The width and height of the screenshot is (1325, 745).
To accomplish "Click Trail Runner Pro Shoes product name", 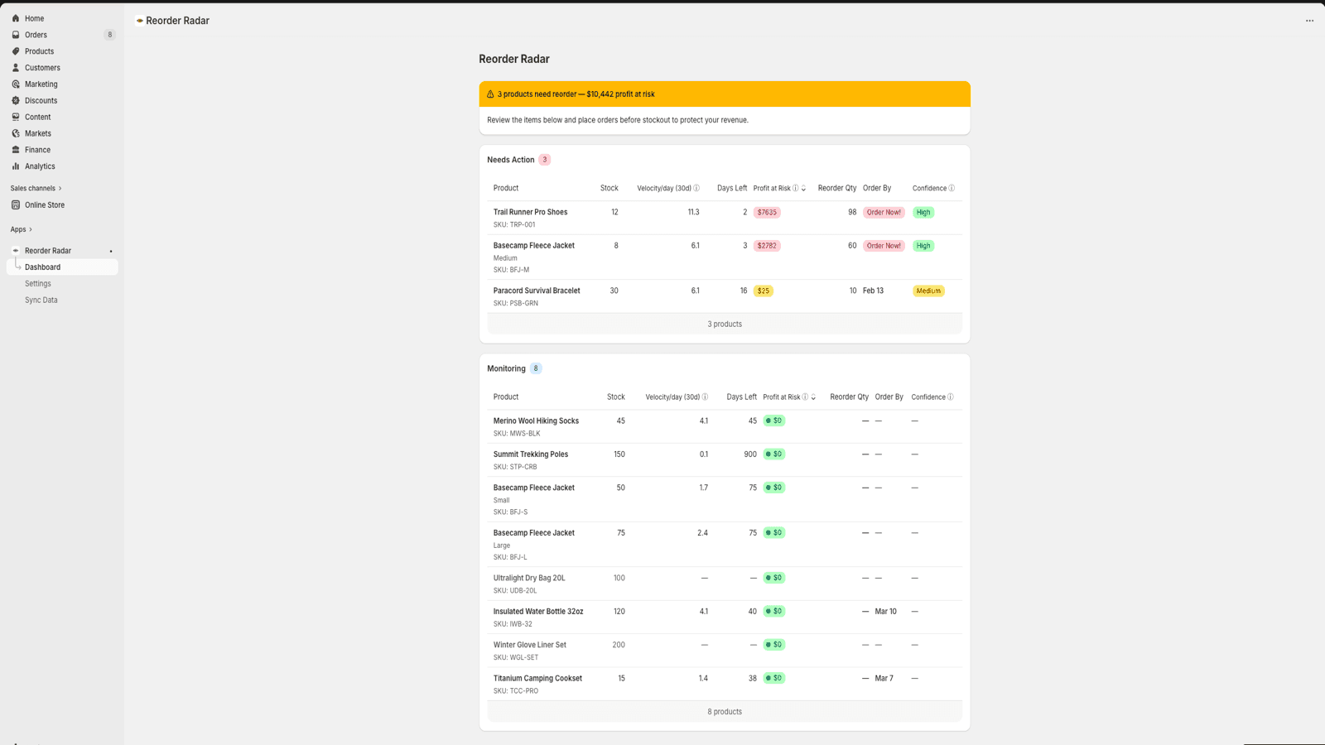I will (x=530, y=212).
